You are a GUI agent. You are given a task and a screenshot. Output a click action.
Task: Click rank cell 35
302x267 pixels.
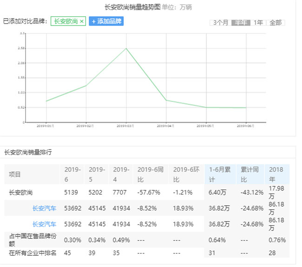click(116, 253)
